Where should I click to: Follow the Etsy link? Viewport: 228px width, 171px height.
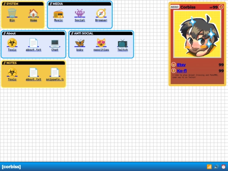(x=181, y=65)
